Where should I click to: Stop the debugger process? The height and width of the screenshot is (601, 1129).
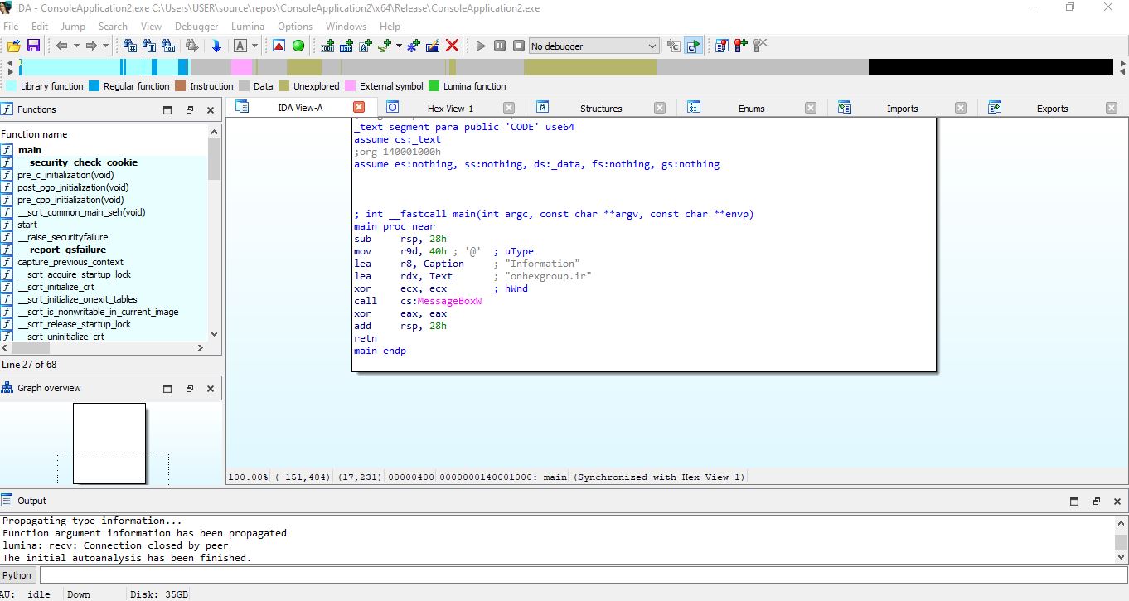[519, 46]
